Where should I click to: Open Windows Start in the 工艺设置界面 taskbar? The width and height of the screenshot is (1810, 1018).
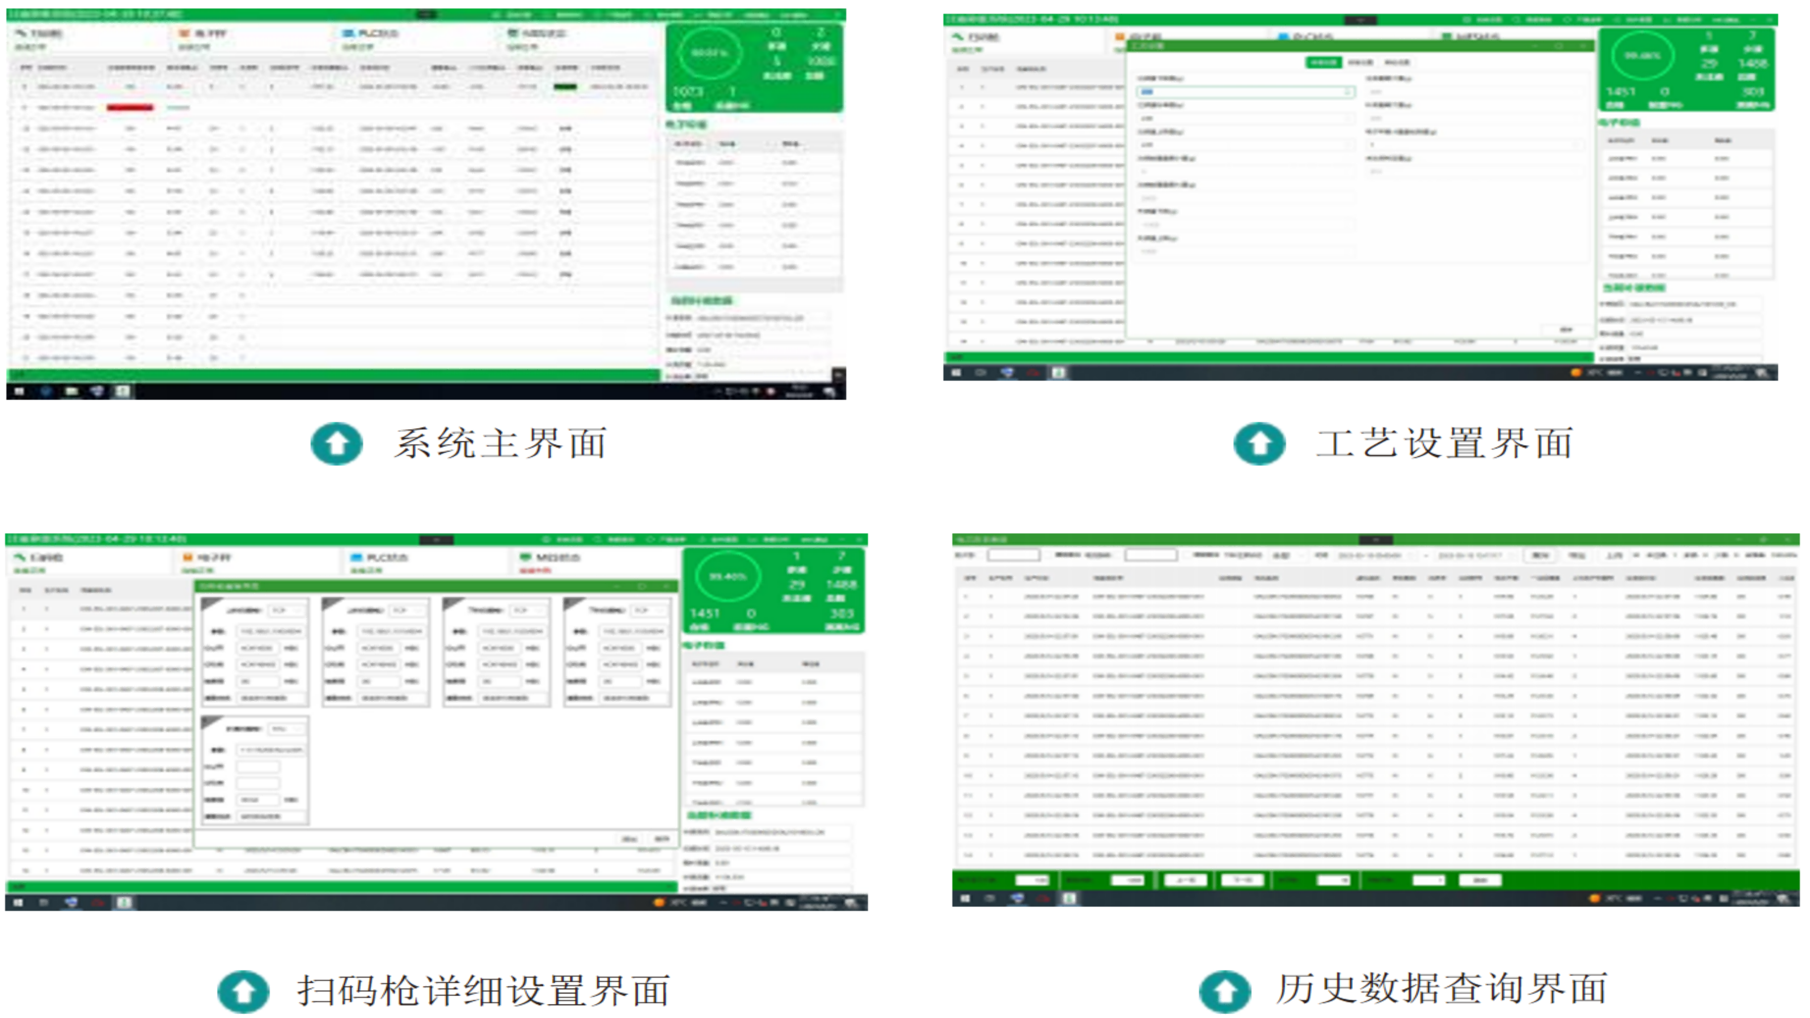[x=956, y=372]
